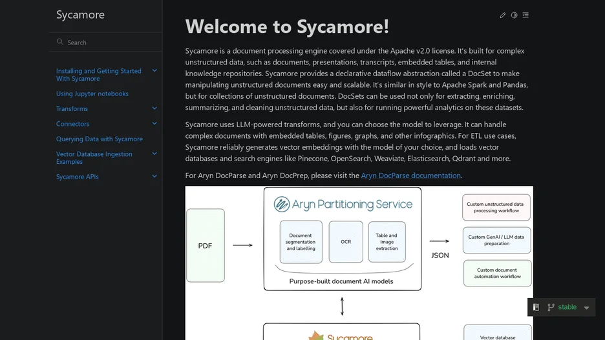The image size is (605, 340).
Task: Click Document segmentation and labelling box
Action: click(301, 242)
